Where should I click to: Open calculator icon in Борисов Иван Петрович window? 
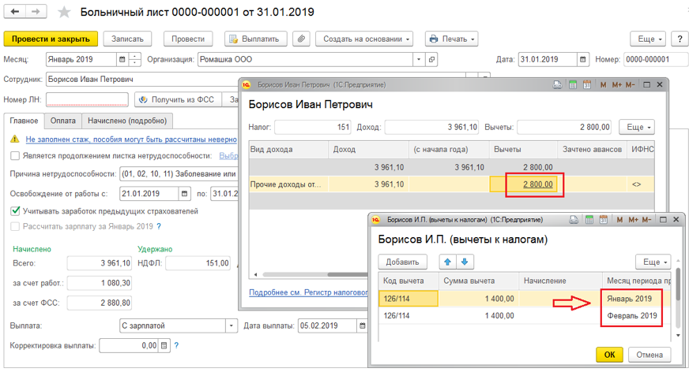click(x=573, y=85)
